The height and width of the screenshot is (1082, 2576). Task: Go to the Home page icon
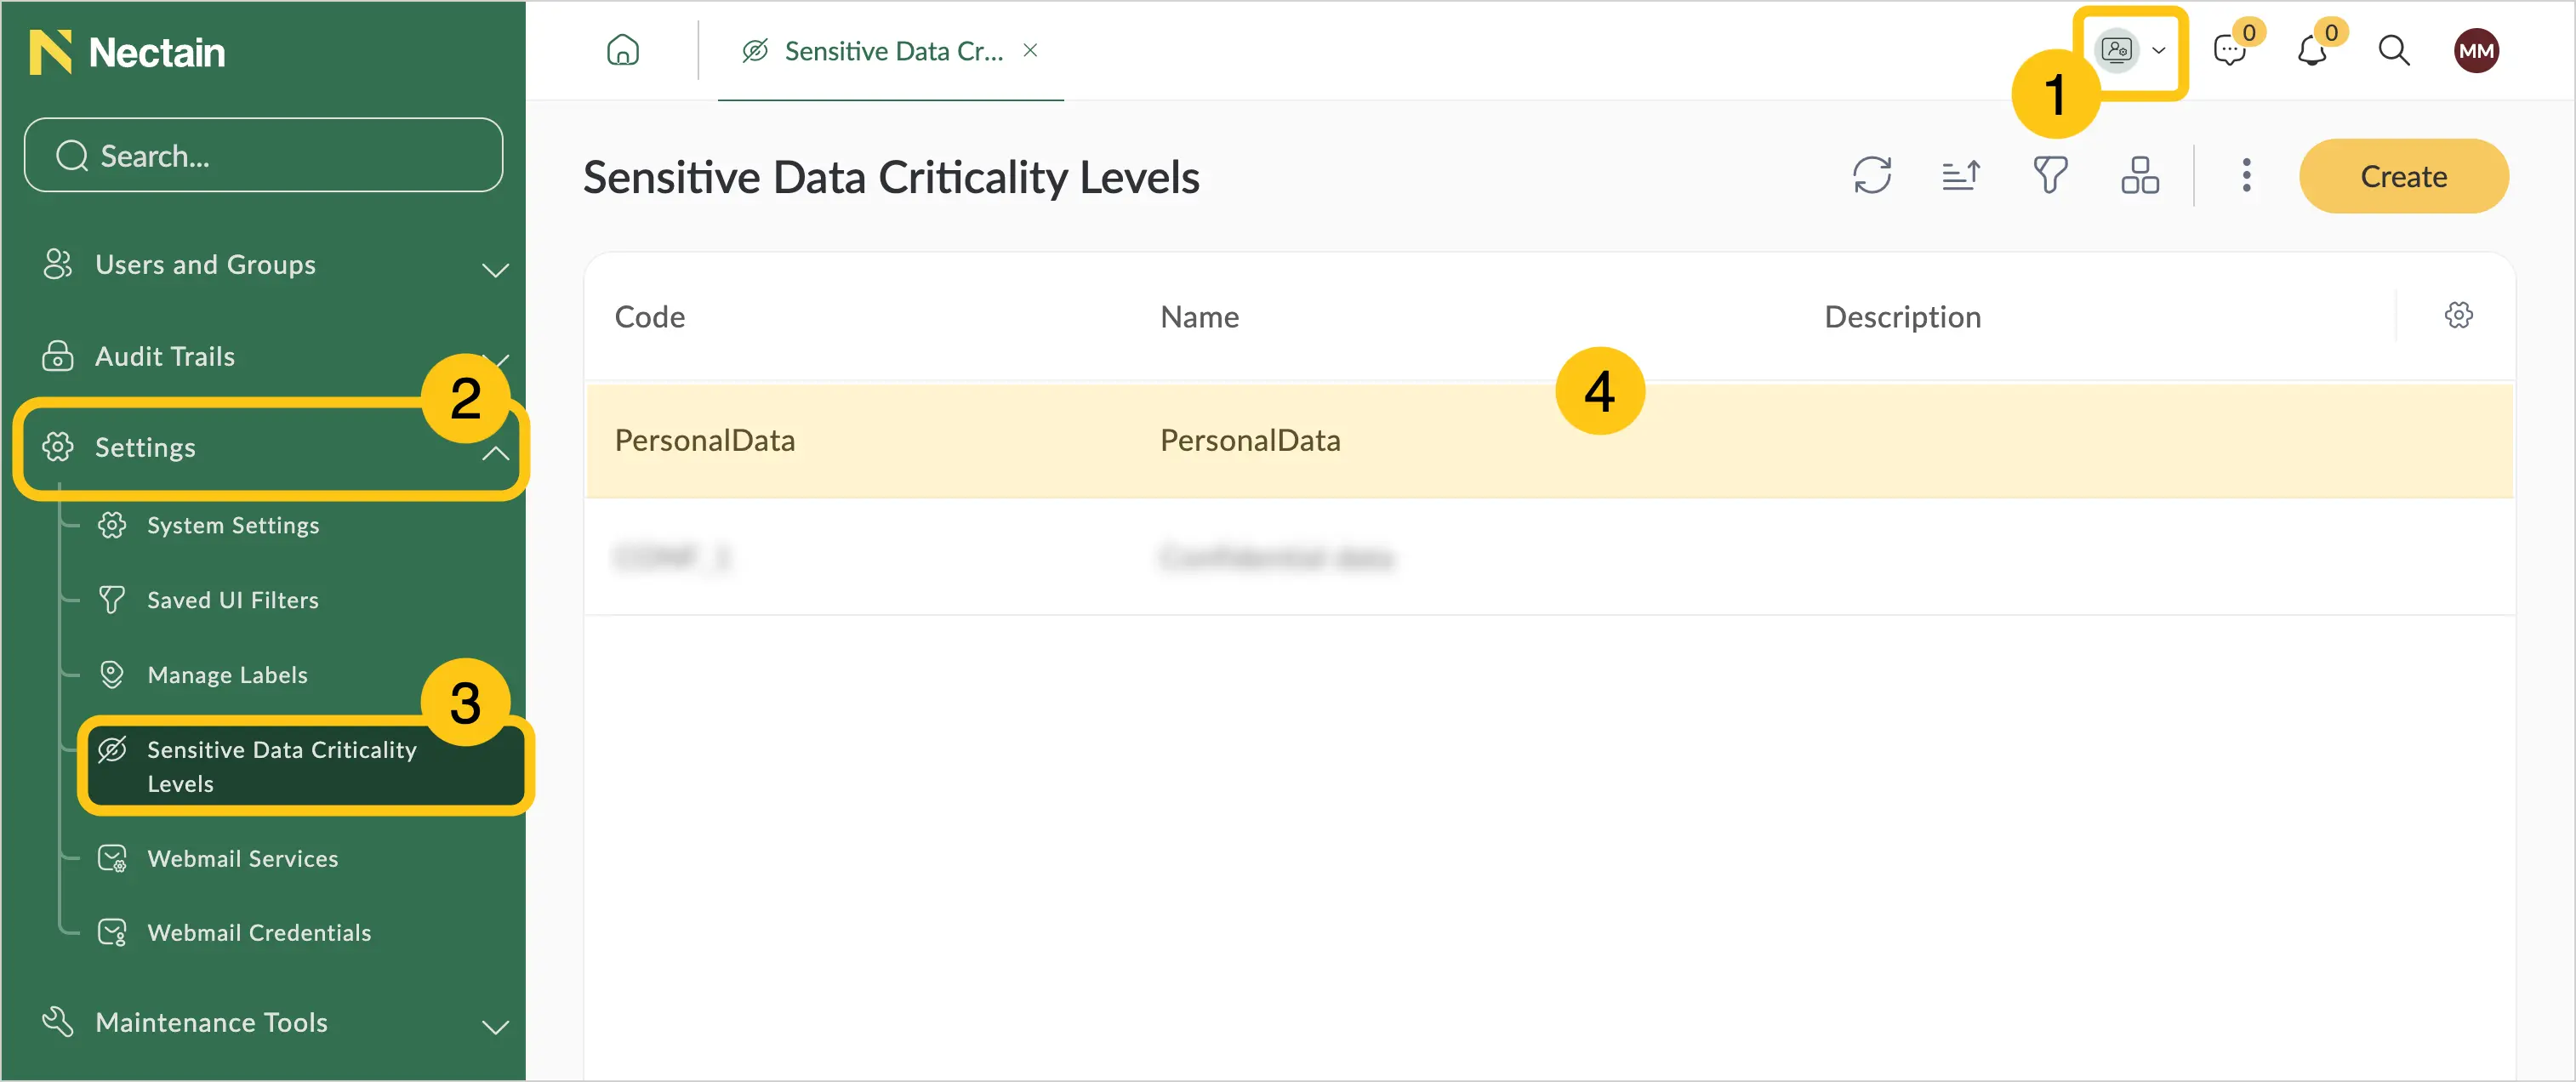(x=623, y=50)
